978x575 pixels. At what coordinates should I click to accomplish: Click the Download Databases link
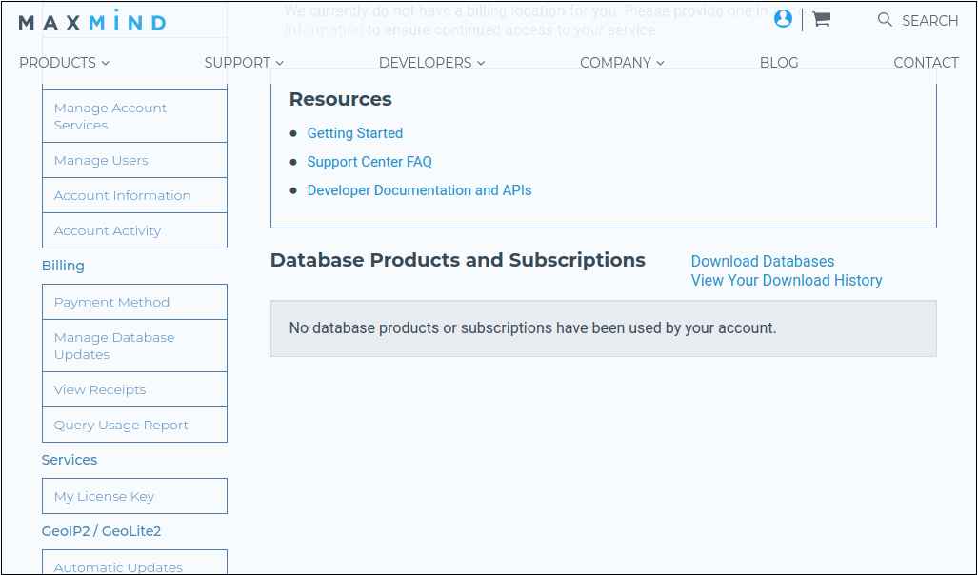click(762, 261)
